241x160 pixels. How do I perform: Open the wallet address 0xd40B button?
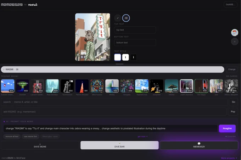(230, 5)
